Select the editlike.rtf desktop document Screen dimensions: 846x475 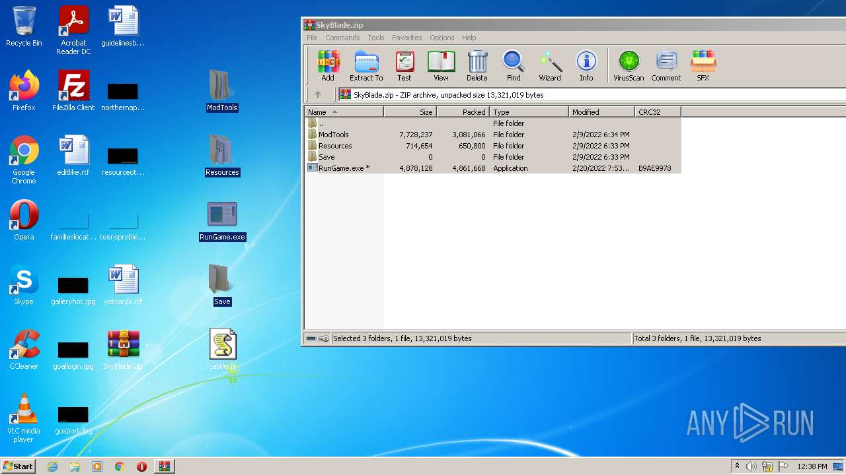click(73, 156)
